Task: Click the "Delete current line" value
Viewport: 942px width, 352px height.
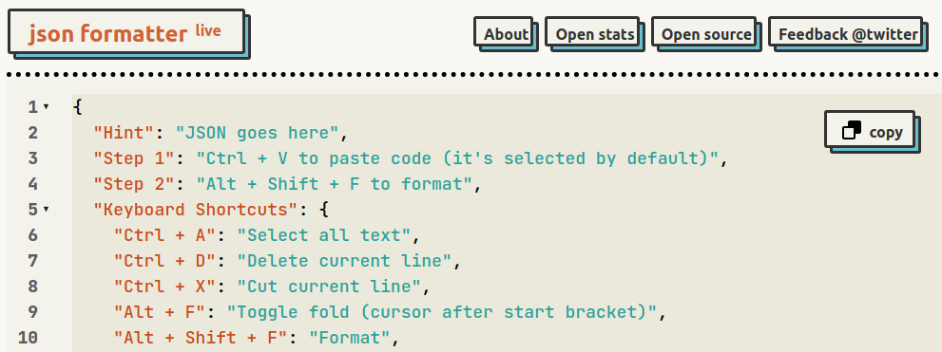Action: point(345,261)
